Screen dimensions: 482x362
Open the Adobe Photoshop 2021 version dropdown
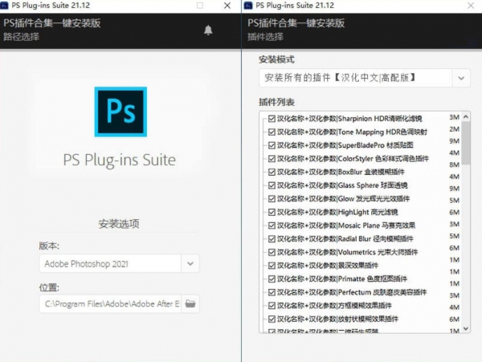[x=190, y=263]
